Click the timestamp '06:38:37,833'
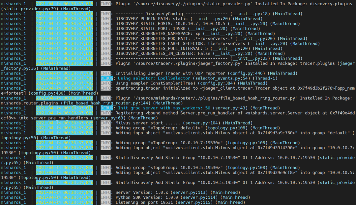356x205 pixels. [78, 133]
